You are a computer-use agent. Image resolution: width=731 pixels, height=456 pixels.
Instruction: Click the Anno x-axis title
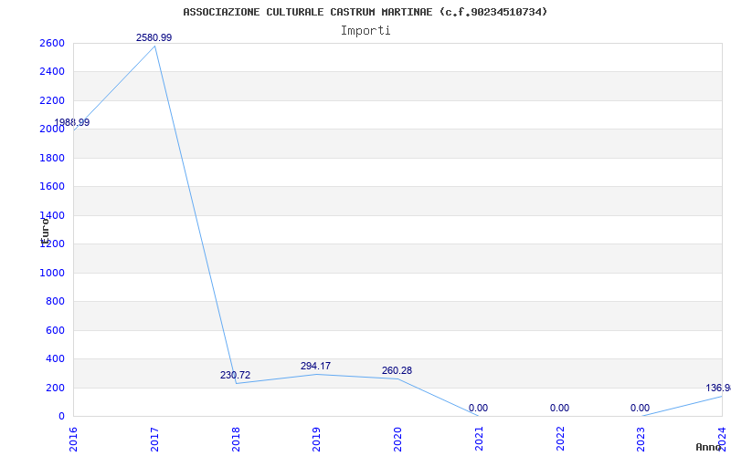pos(708,447)
